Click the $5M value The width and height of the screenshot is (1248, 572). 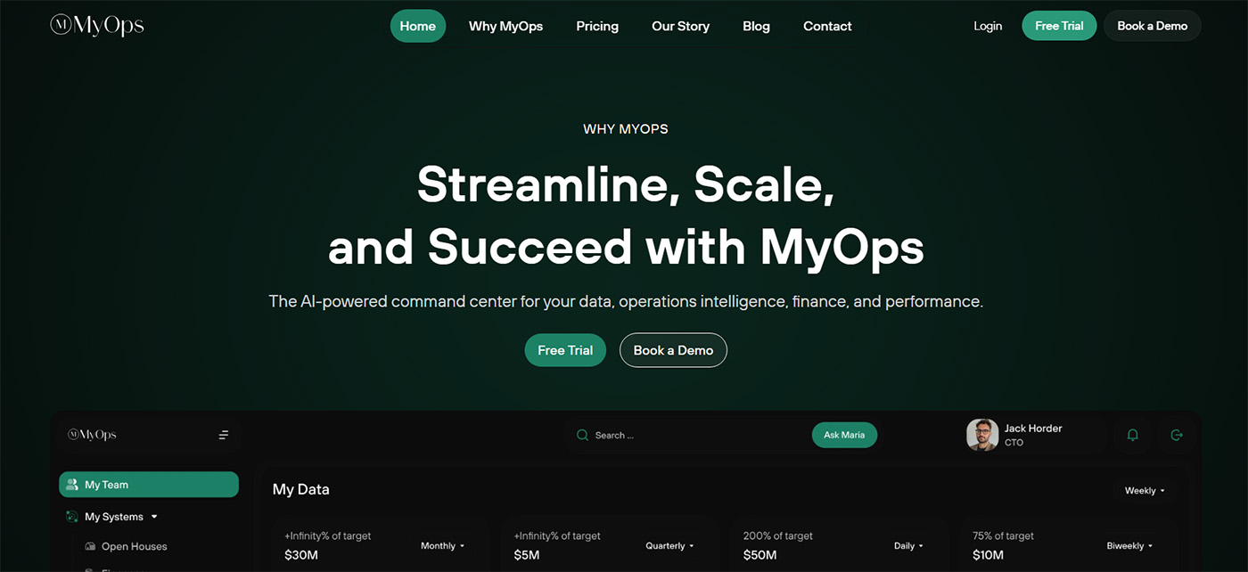click(527, 555)
